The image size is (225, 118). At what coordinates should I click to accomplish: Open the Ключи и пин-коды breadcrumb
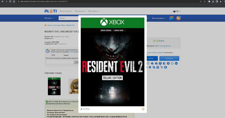(x=54, y=25)
